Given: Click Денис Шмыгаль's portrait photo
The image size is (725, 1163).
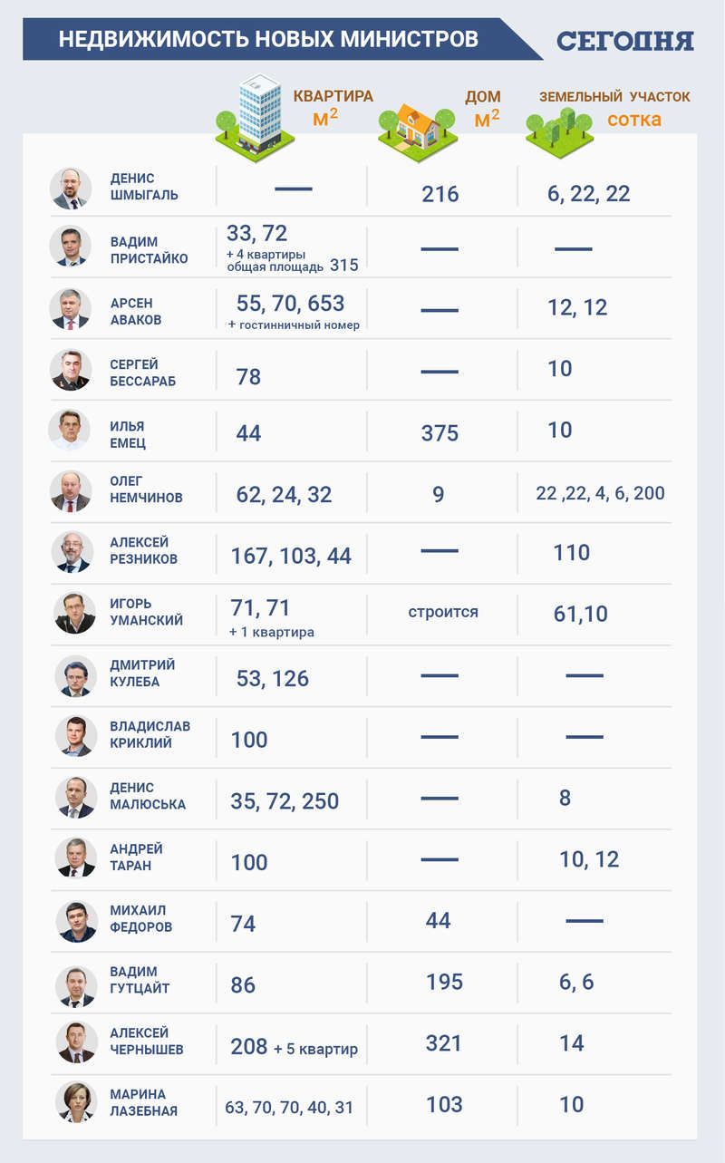Looking at the screenshot, I should (x=71, y=188).
